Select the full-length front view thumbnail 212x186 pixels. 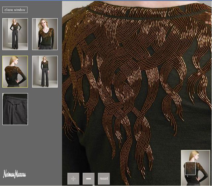(15, 34)
